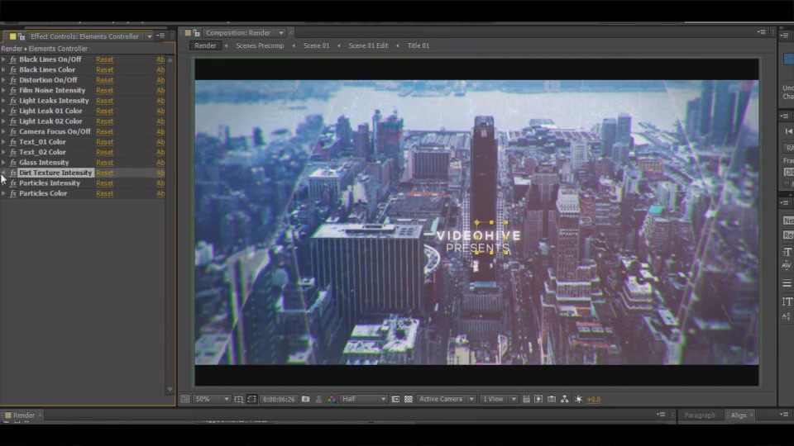Click the Show Snapshot person icon
The image size is (794, 446).
[318, 399]
